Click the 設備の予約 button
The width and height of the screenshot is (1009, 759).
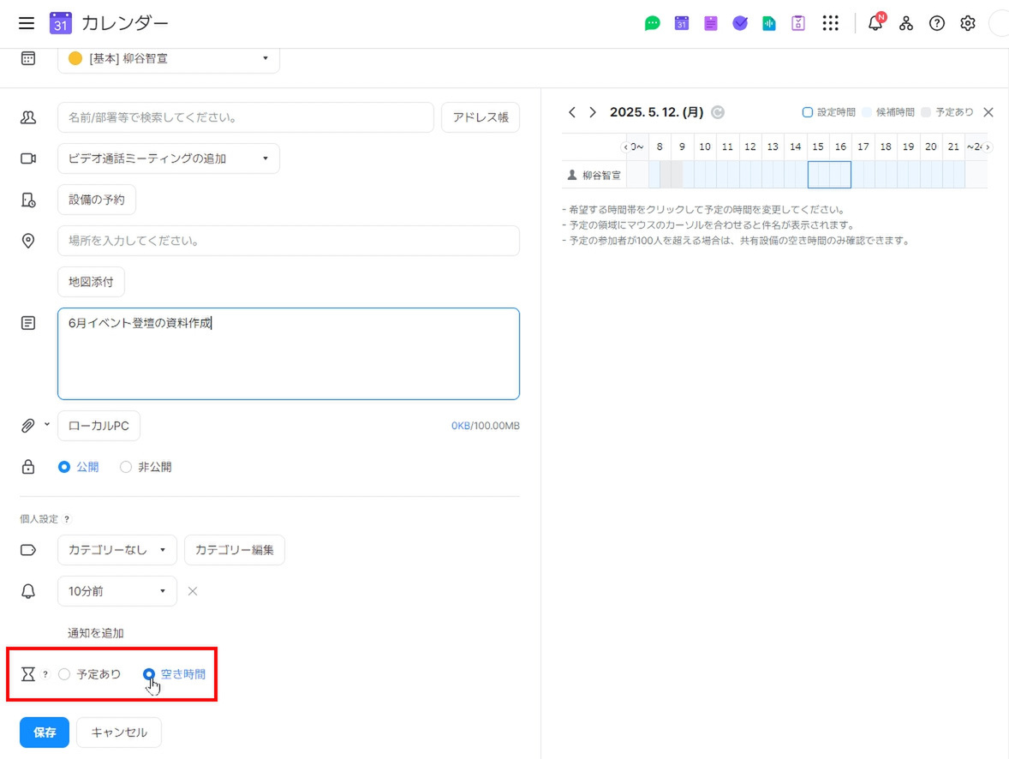tap(97, 200)
